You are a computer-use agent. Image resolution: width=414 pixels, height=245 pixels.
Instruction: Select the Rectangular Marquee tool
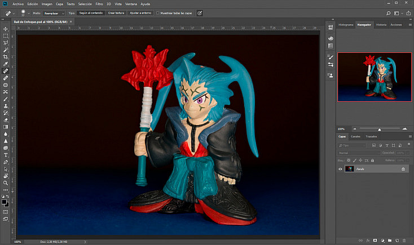(6, 36)
